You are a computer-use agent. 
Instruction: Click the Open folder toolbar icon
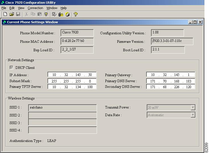(12, 14)
